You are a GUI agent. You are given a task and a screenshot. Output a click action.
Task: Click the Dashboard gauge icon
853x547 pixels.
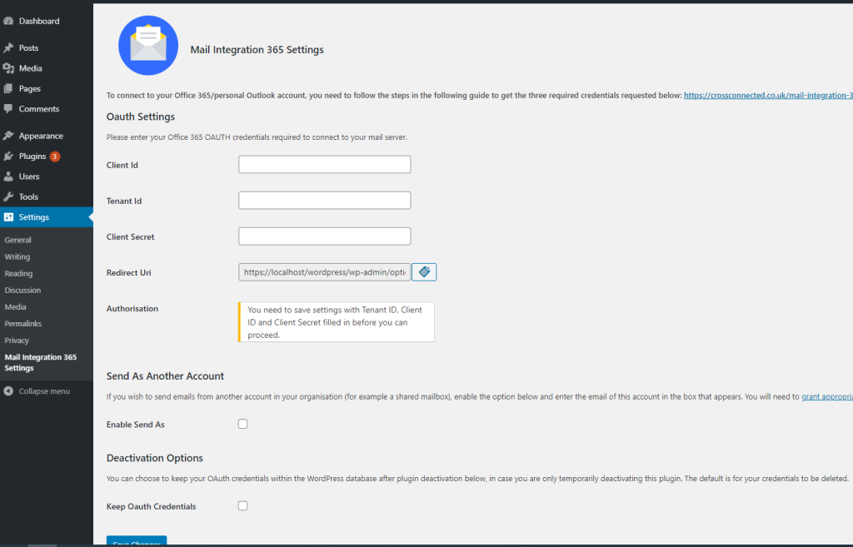pos(8,21)
